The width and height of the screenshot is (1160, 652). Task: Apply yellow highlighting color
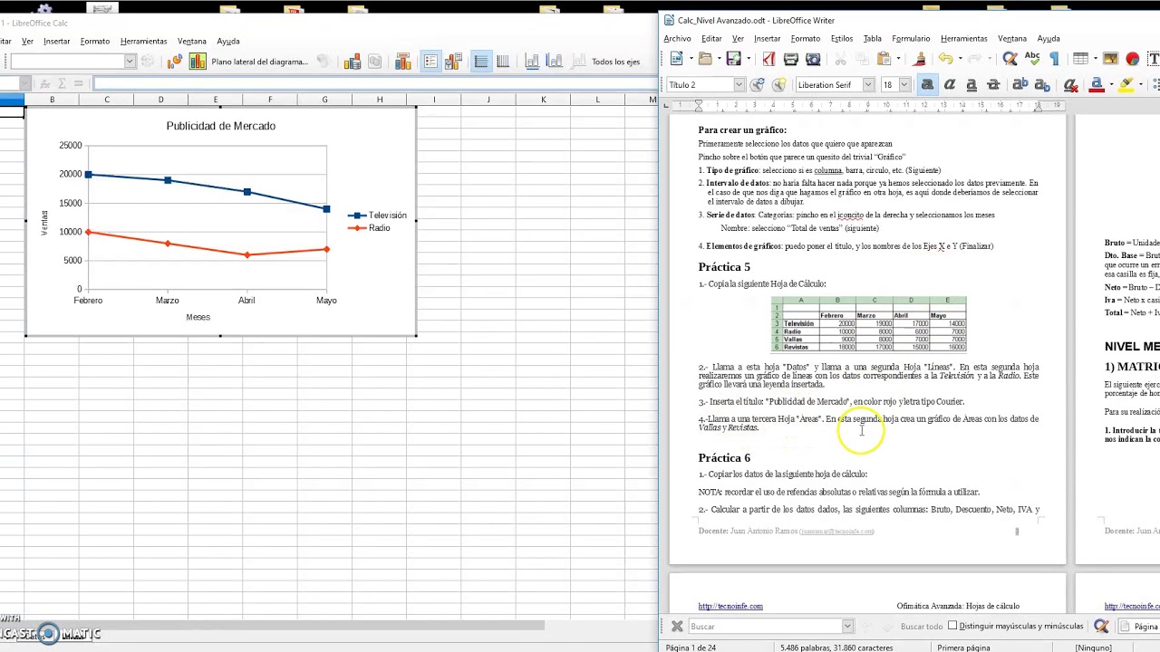point(1126,85)
